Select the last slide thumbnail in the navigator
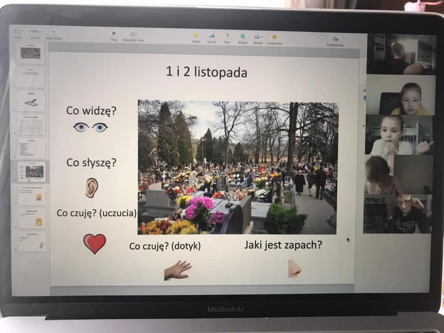Viewport: 444px width, 333px height. tap(32, 242)
